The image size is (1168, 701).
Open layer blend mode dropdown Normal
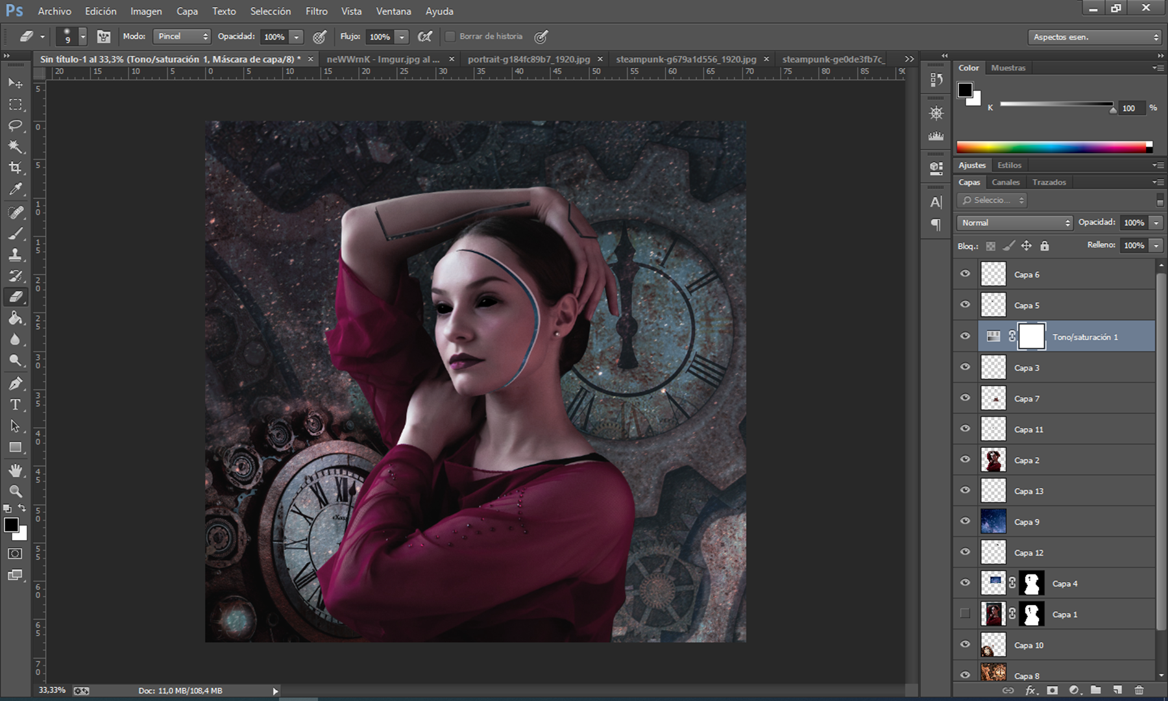(x=1014, y=223)
